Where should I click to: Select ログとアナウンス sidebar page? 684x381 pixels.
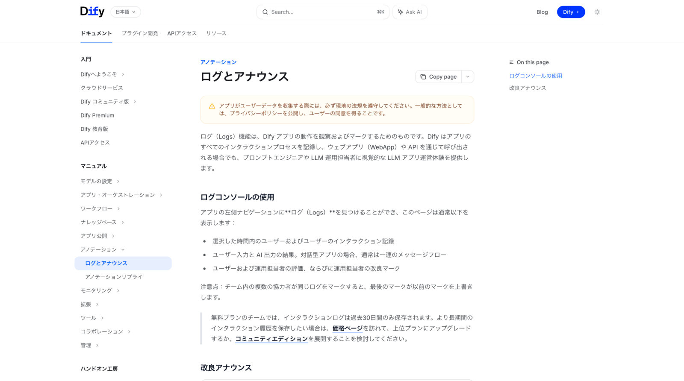123,263
